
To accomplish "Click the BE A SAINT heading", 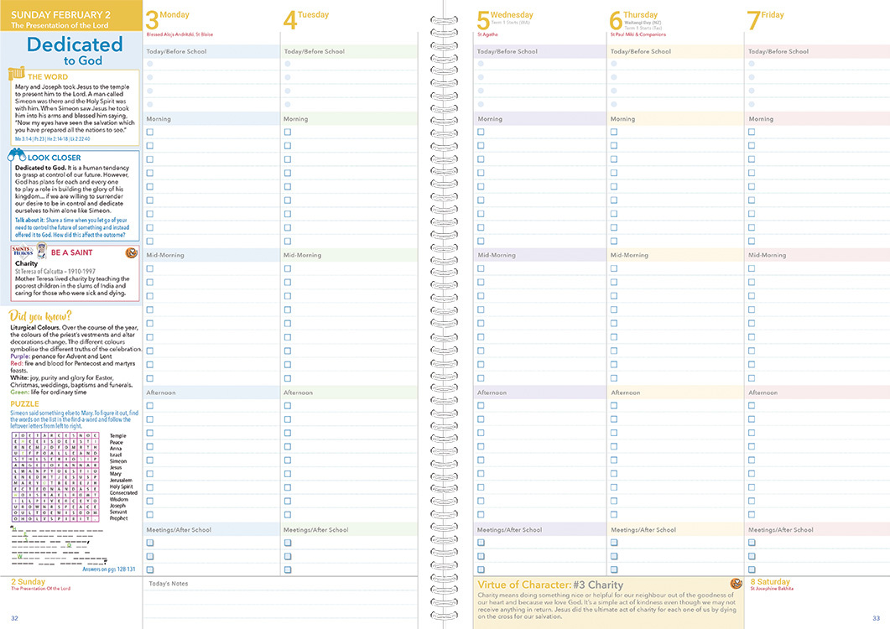I will tap(71, 252).
